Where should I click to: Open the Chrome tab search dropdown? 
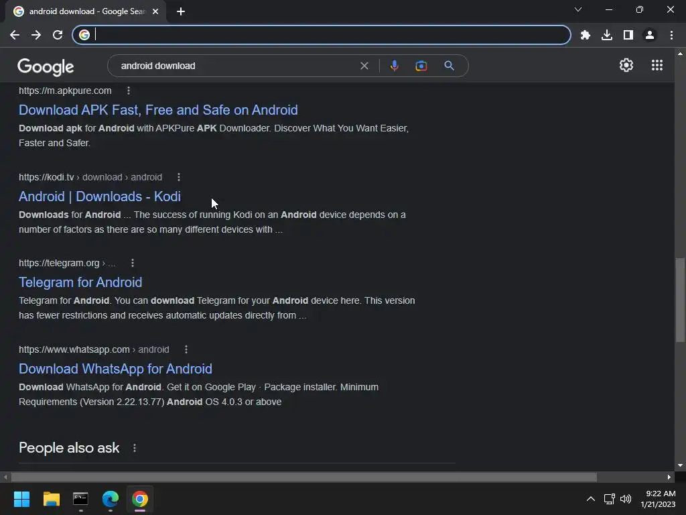[578, 9]
